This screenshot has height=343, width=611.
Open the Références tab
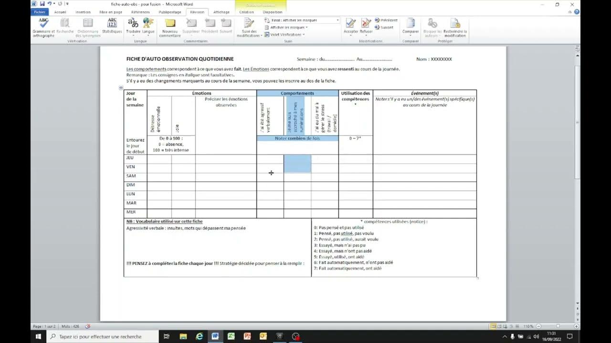tap(140, 12)
